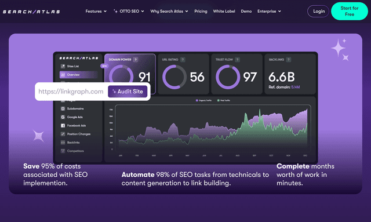Click the Domain Power circular gauge
This screenshot has width=371, height=222.
point(121,76)
